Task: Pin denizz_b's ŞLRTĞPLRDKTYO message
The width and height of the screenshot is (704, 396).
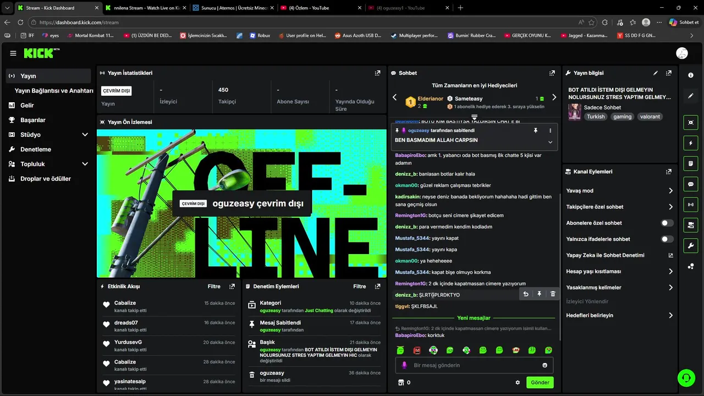Action: [539, 294]
